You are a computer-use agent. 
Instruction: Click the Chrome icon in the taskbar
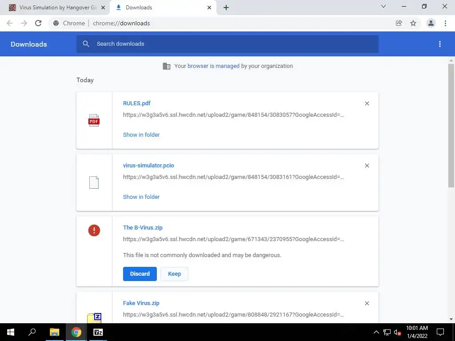tap(76, 332)
